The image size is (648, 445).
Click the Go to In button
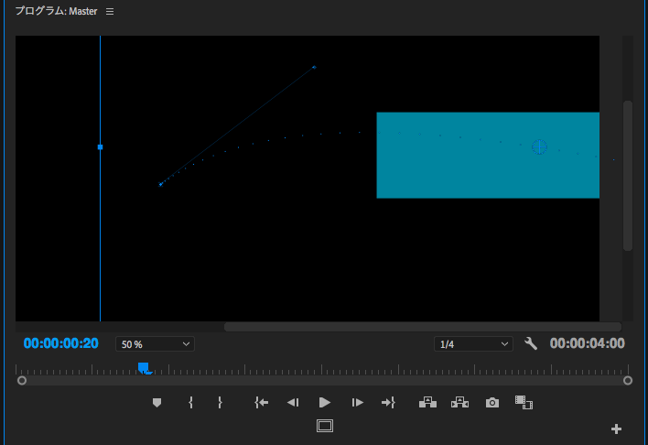tap(261, 402)
